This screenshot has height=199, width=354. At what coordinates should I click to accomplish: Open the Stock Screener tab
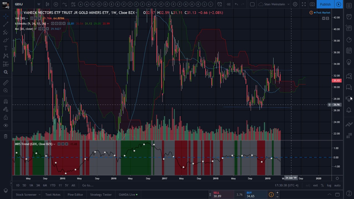[x=26, y=195]
